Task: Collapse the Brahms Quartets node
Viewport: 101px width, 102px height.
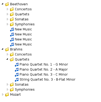Action: coord(7,59)
